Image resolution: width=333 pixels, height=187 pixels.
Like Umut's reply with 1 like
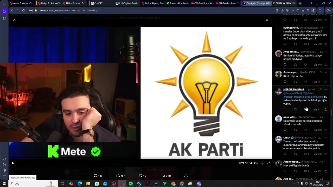pyautogui.click(x=306, y=154)
